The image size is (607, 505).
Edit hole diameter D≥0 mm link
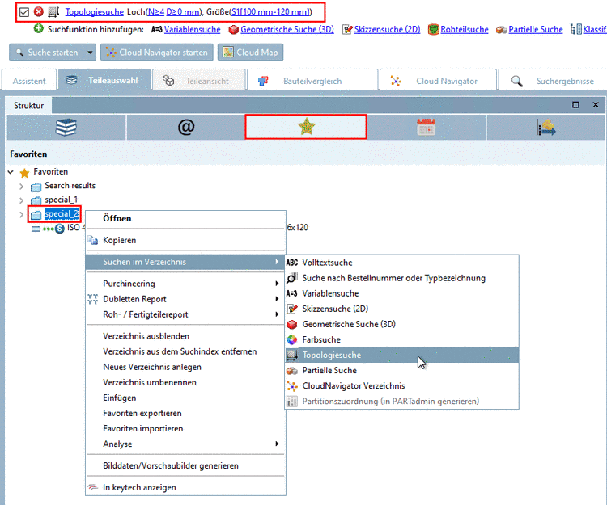[x=183, y=12]
